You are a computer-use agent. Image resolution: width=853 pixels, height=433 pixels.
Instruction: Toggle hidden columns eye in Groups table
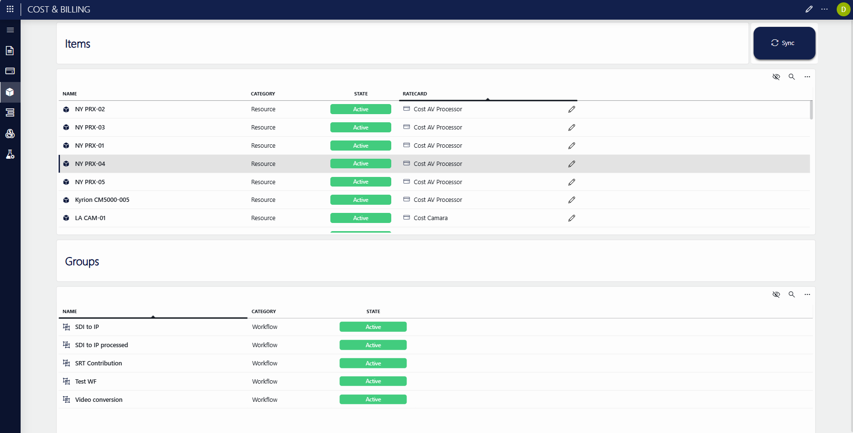pos(776,294)
